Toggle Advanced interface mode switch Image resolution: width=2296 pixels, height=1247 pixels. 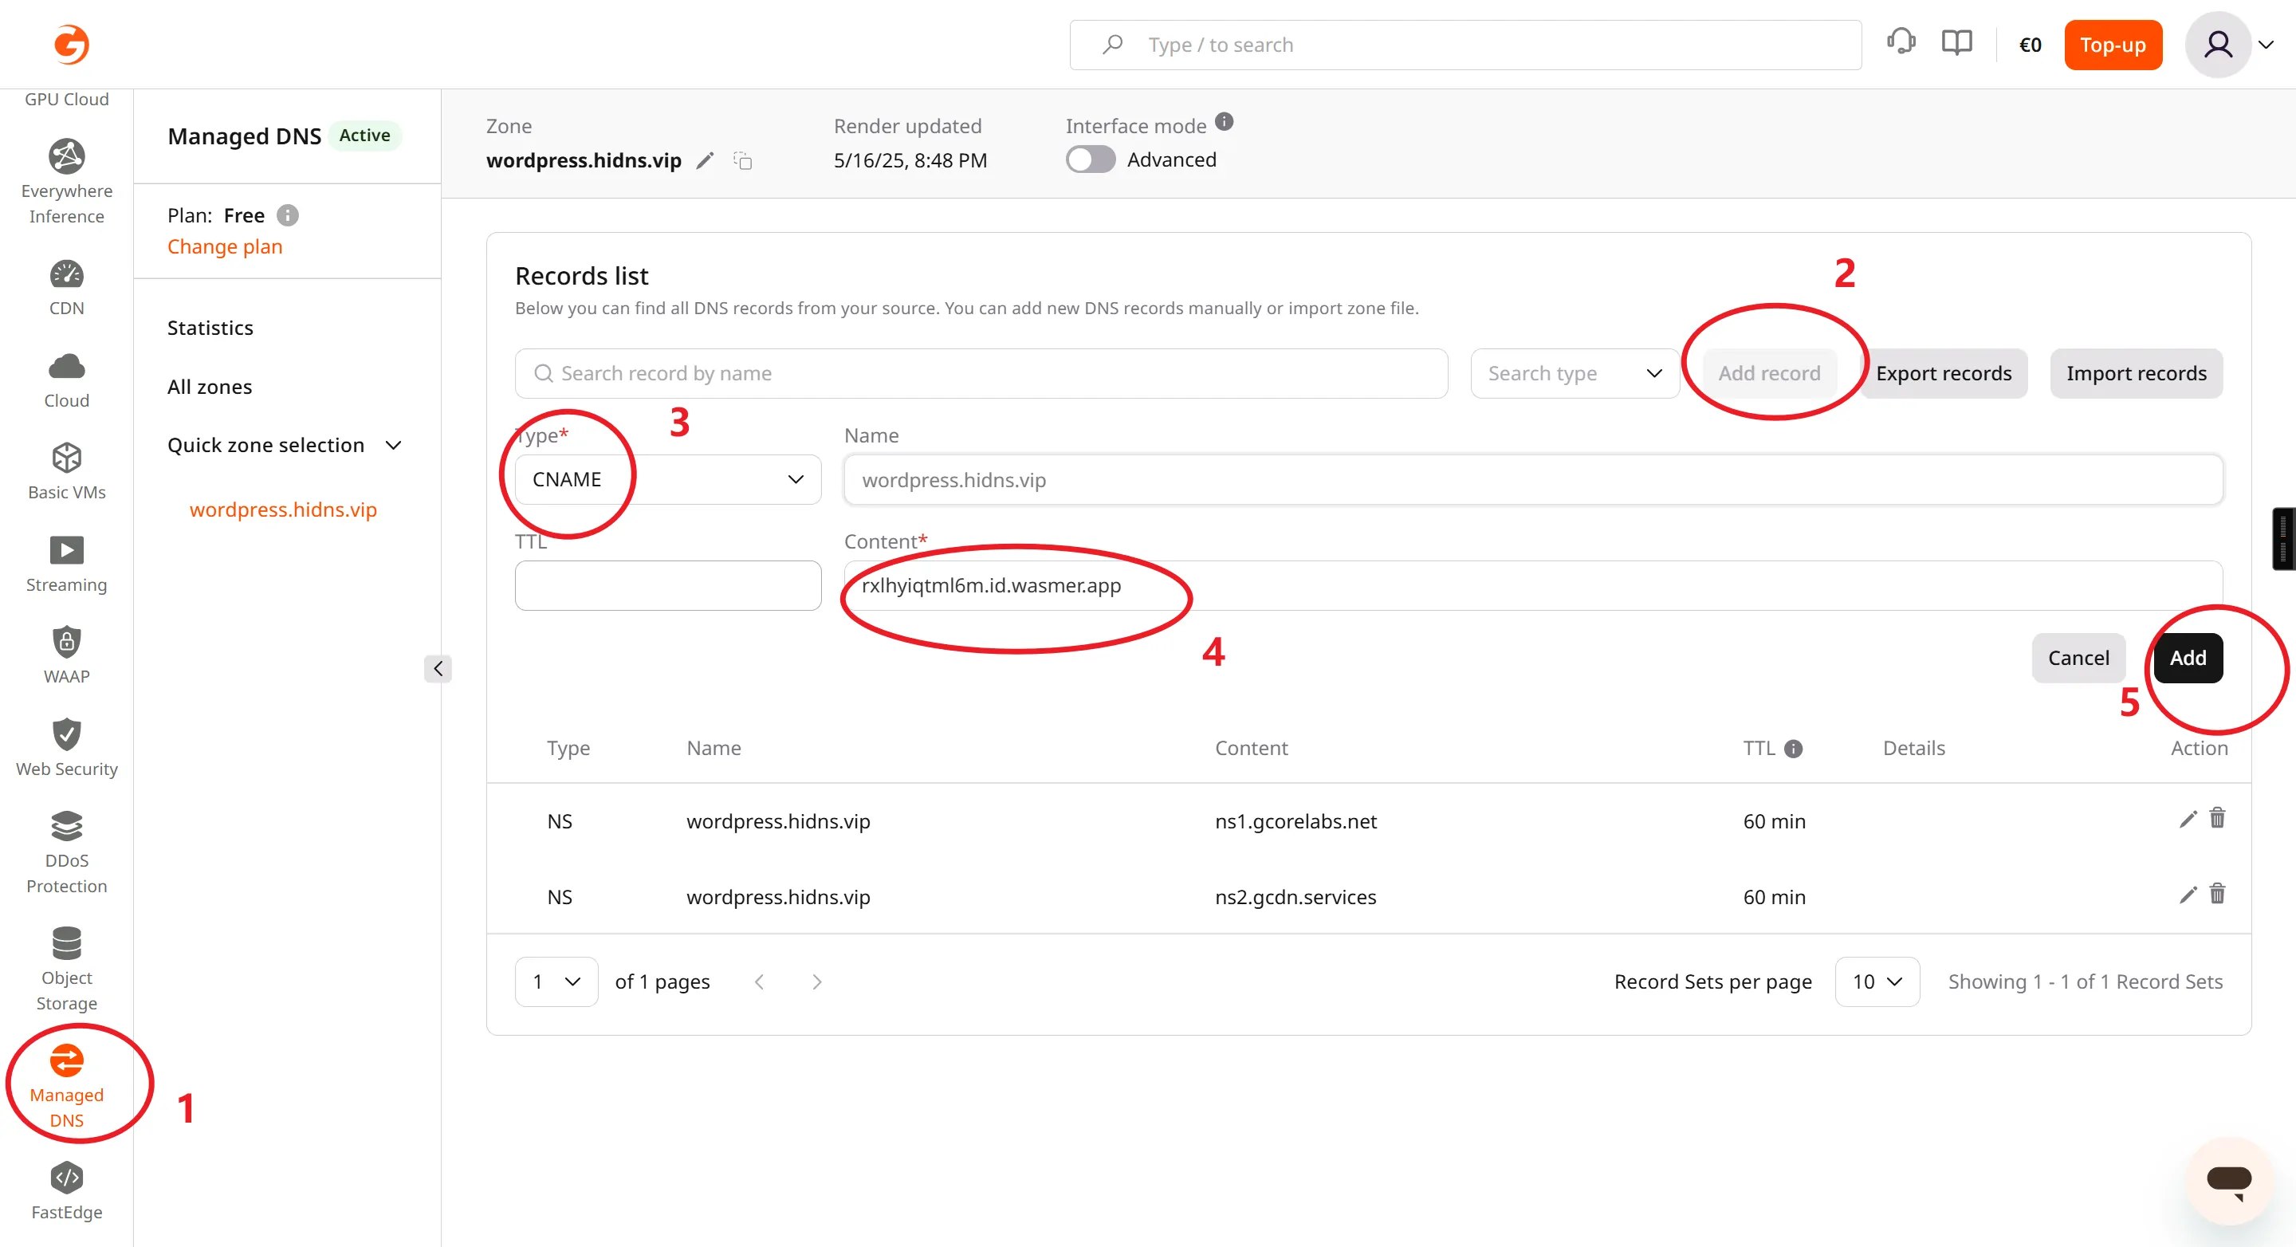point(1090,159)
